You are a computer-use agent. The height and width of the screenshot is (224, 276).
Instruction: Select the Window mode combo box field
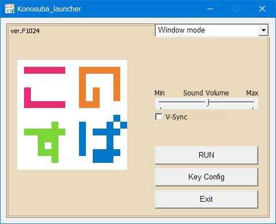click(212, 30)
